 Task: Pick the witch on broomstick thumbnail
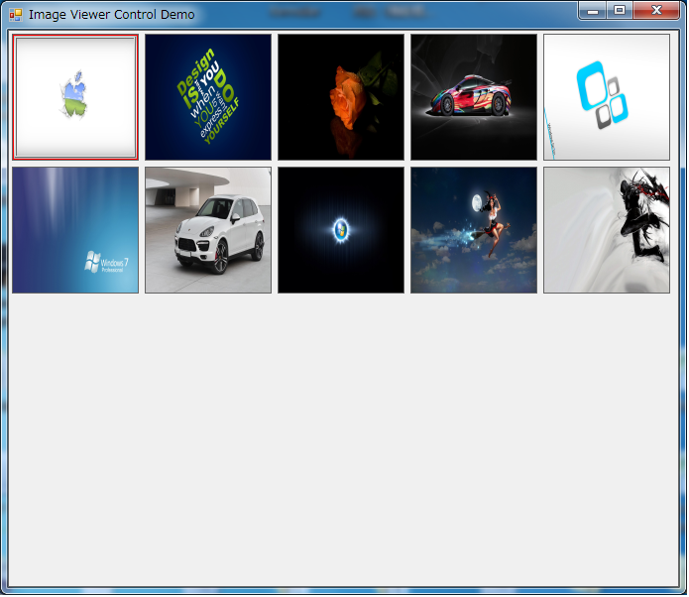click(474, 230)
